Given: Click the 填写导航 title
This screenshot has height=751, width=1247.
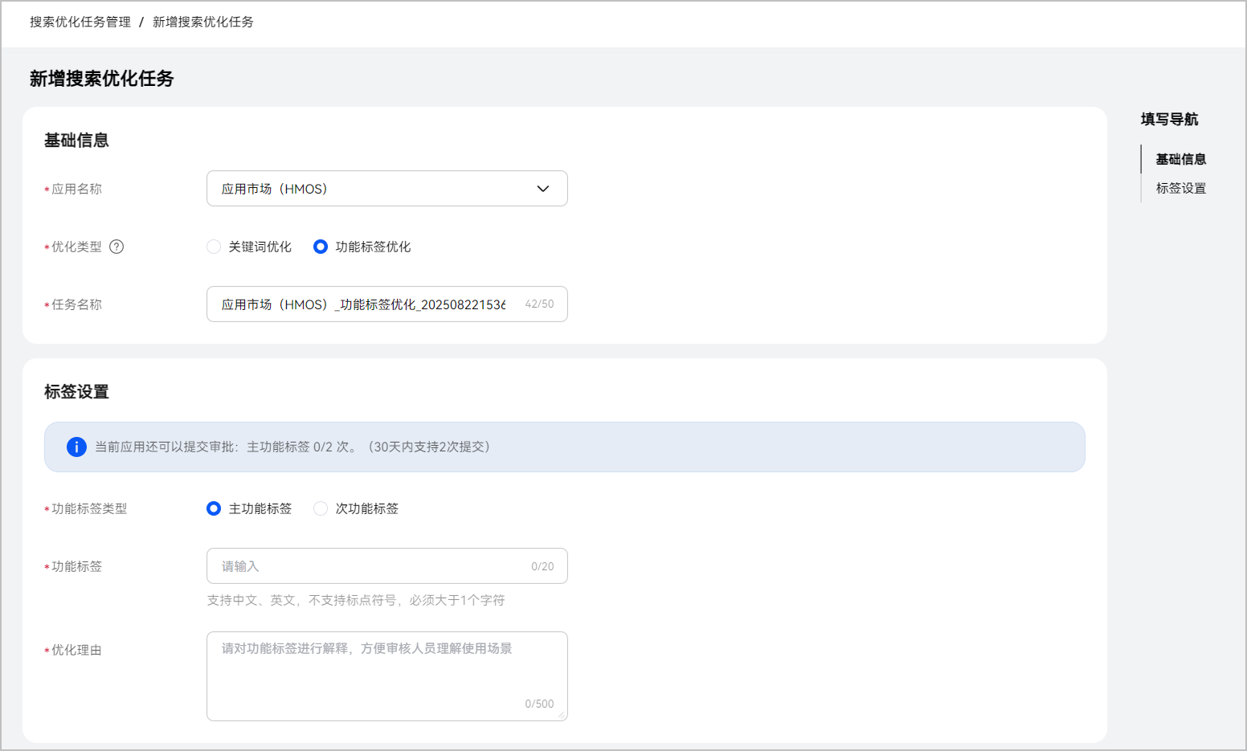Looking at the screenshot, I should [x=1169, y=119].
